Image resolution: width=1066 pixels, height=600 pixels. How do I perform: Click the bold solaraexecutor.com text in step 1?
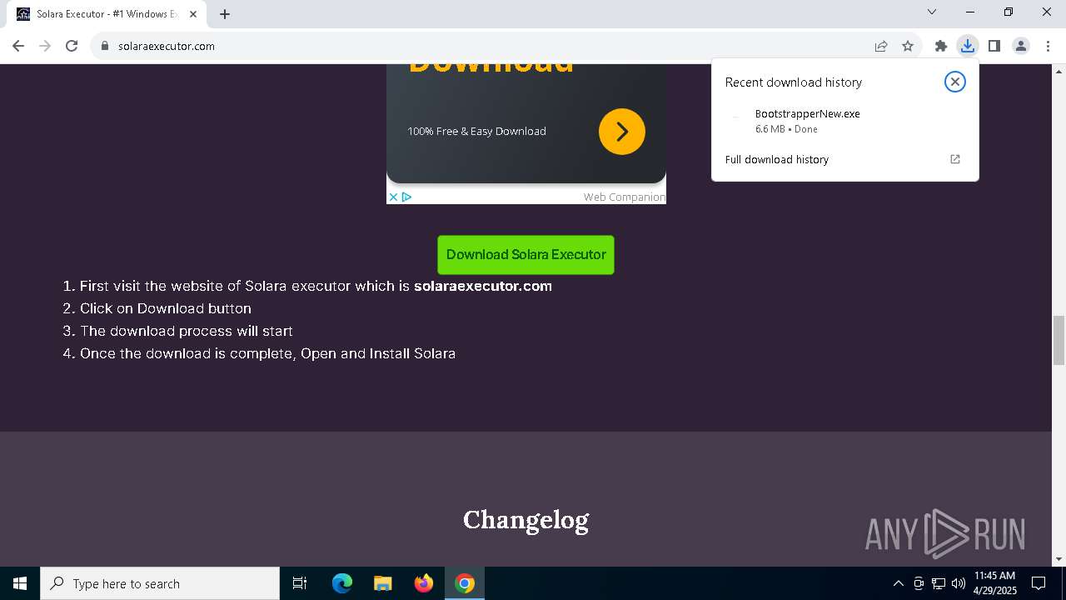coord(483,286)
